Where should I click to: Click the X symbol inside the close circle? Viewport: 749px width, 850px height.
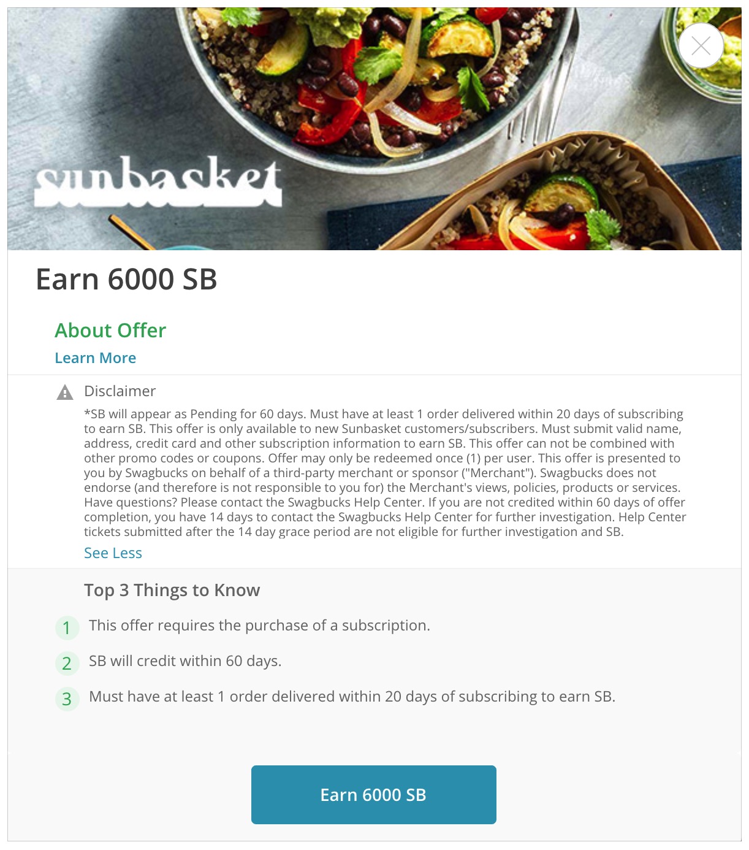(701, 45)
